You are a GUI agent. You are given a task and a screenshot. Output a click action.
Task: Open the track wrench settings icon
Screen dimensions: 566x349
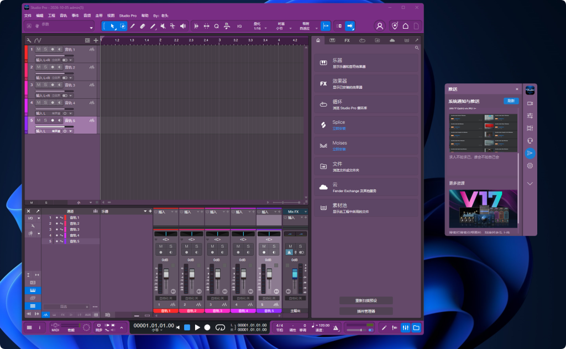click(x=29, y=40)
